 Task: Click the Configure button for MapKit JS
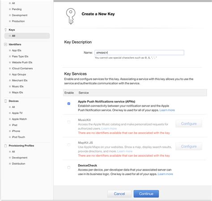coord(189,147)
